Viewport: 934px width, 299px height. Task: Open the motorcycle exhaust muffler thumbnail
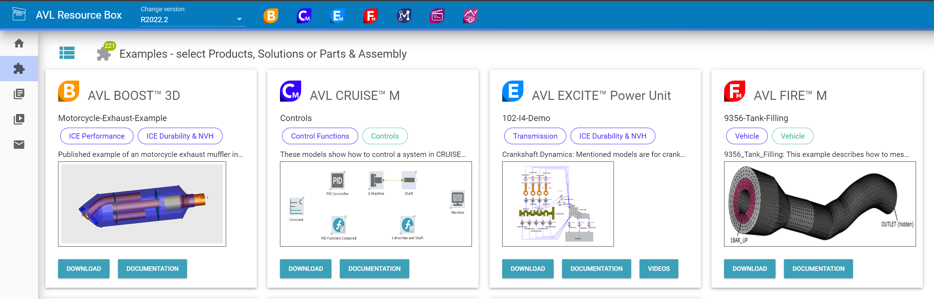[x=142, y=204]
